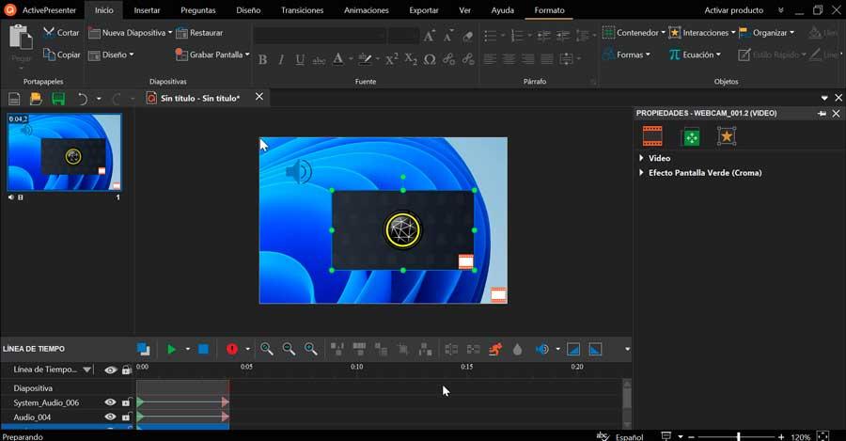
Task: Undo the last action
Action: [82, 98]
